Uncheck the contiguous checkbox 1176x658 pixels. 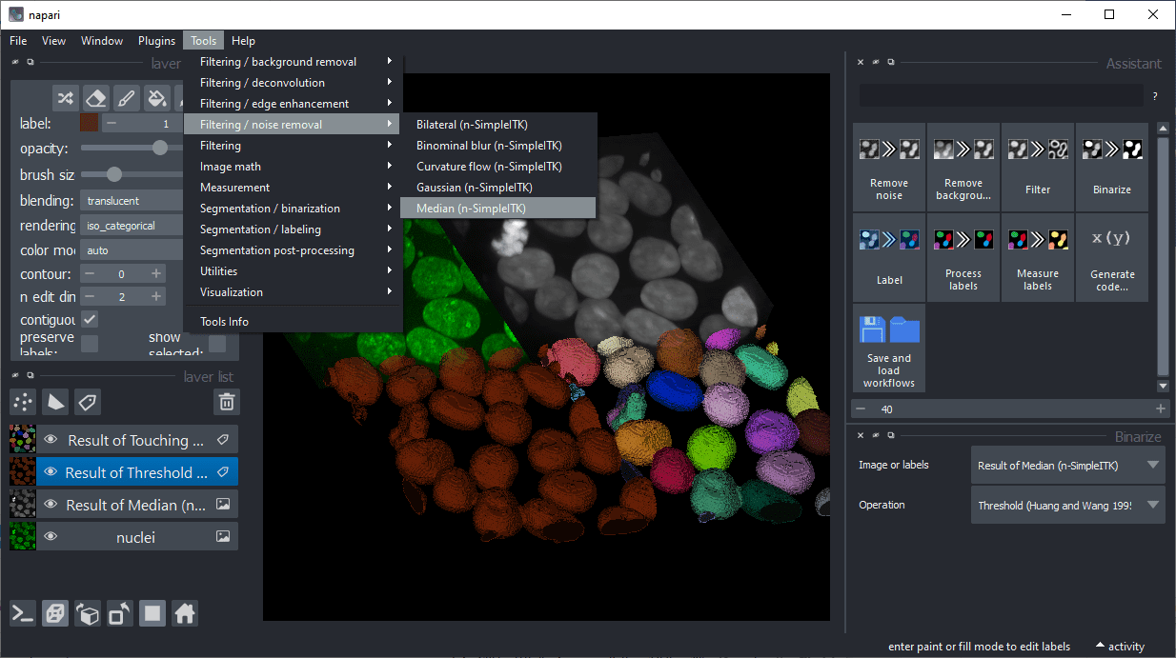pyautogui.click(x=90, y=319)
